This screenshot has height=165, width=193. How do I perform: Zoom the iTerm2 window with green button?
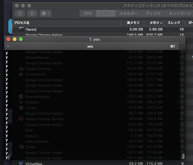coord(21,39)
